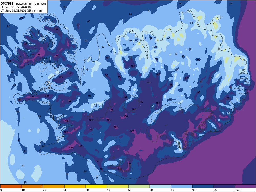Click the dark orange 0–10 legend swatch
The width and height of the screenshot is (256, 192).
(11, 186)
